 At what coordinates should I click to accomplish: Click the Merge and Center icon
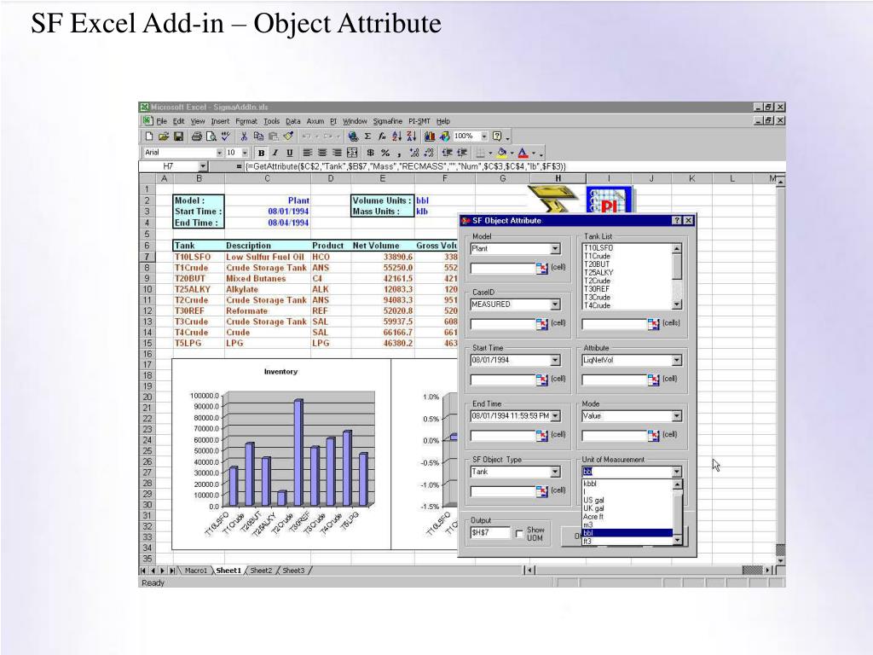[352, 153]
